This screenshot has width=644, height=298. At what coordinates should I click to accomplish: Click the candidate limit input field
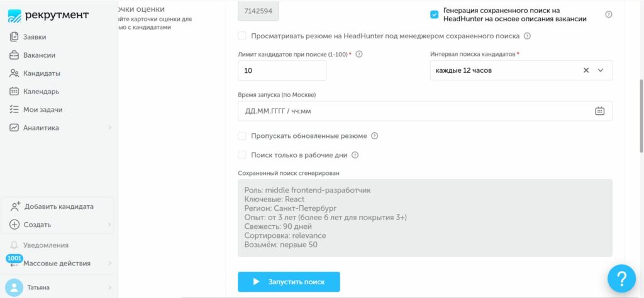[x=282, y=71]
